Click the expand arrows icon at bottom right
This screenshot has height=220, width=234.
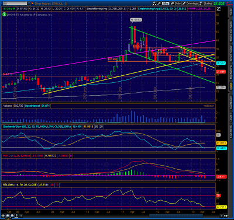[226, 216]
